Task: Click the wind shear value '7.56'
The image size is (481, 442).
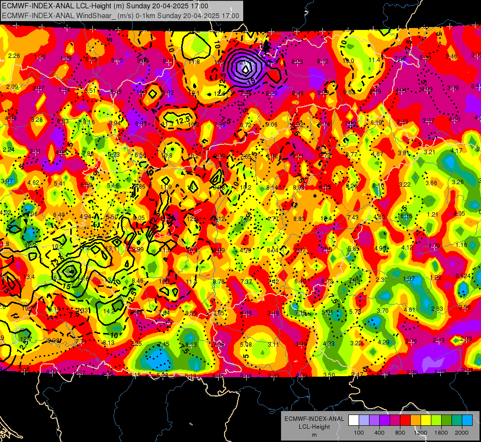Action: [x=400, y=58]
